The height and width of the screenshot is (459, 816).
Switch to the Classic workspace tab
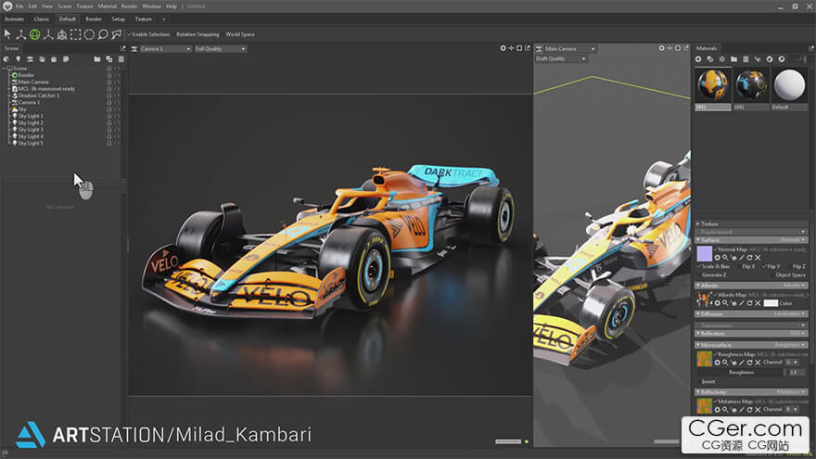(42, 19)
